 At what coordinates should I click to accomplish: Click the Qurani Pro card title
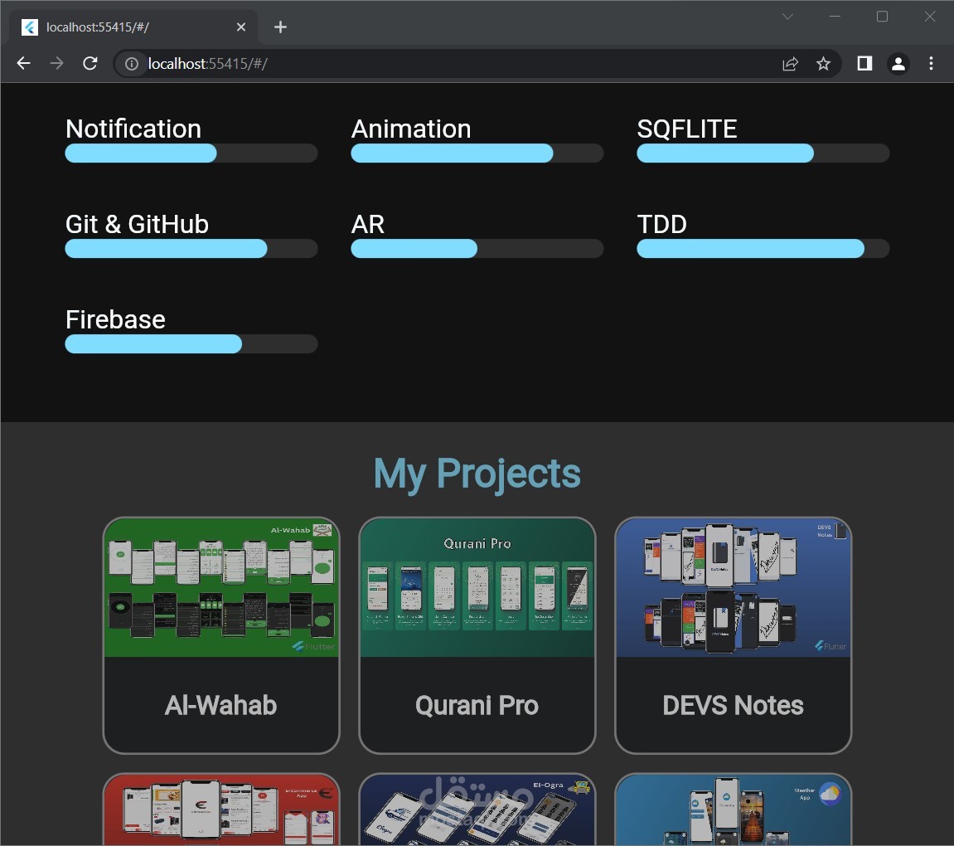coord(477,705)
